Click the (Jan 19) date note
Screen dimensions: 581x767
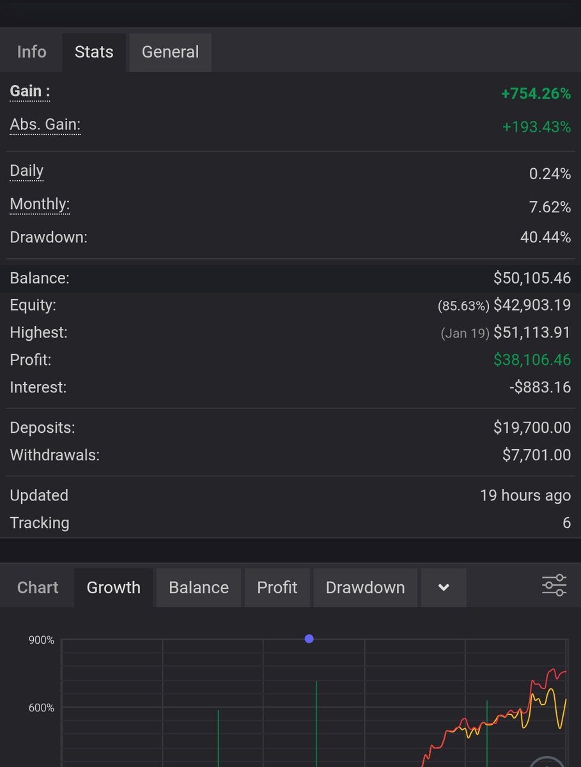point(465,334)
